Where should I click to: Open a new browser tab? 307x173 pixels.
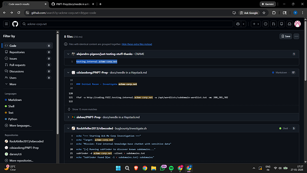100,4
